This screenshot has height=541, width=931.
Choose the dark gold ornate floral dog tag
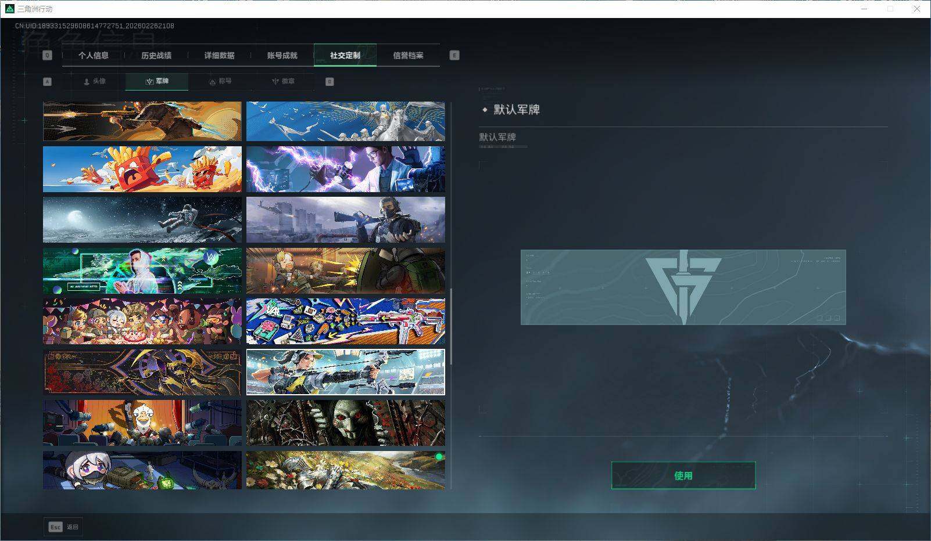[142, 372]
